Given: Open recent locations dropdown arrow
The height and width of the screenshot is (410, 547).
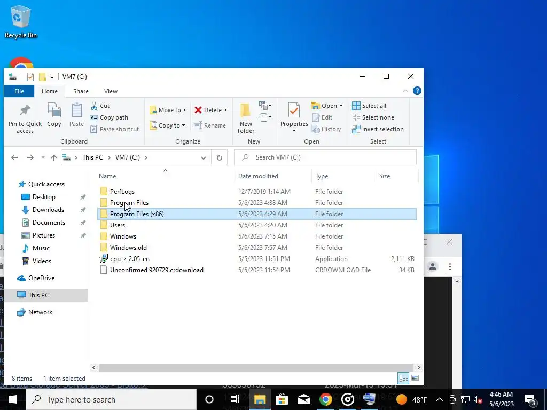Looking at the screenshot, I should (x=43, y=157).
